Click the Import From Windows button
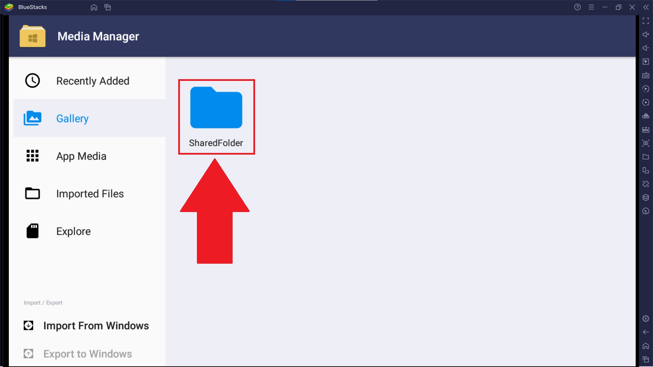653x367 pixels. tap(87, 325)
